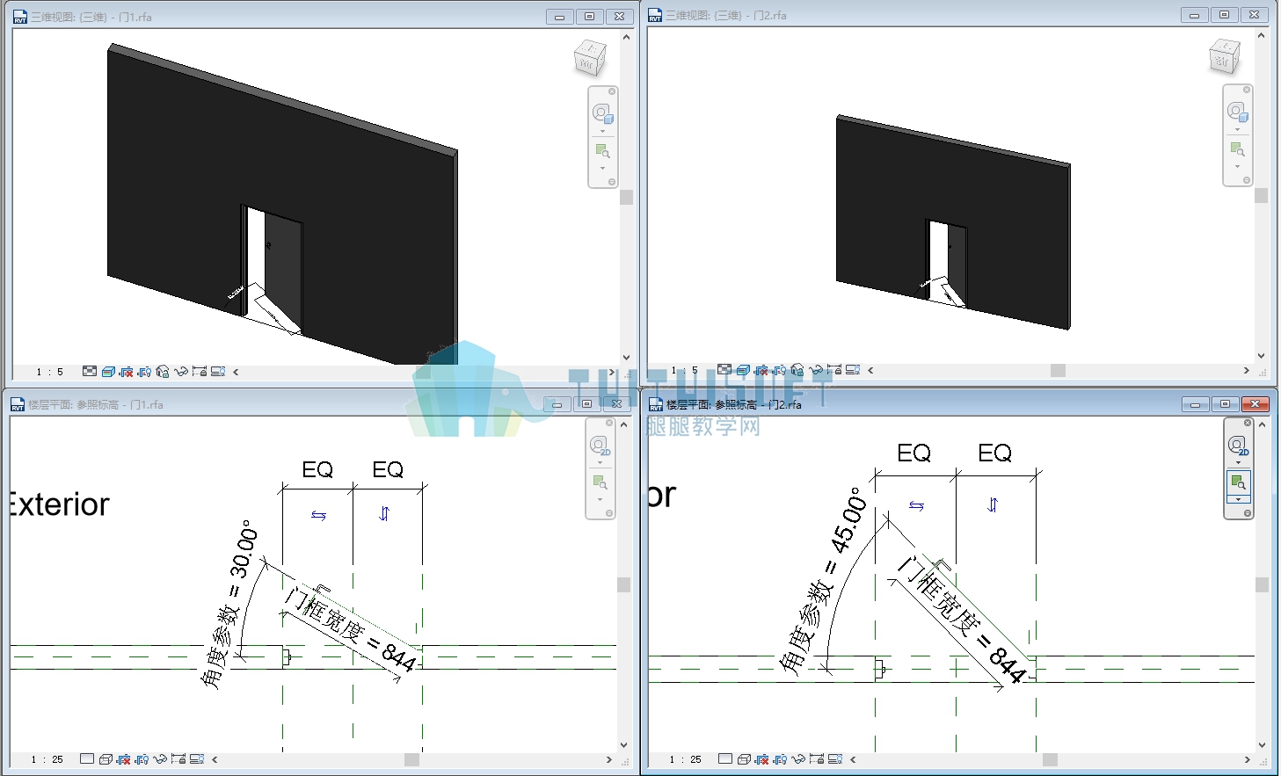Open view scale 1 : 25 in 门2.rfa plan view
Image resolution: width=1281 pixels, height=776 pixels.
pyautogui.click(x=686, y=759)
